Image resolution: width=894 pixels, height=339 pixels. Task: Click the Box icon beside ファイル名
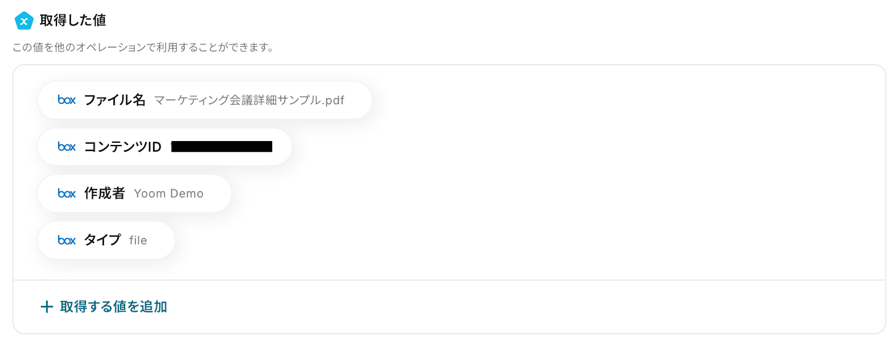[66, 100]
